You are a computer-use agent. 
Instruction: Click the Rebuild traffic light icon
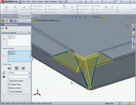click(102, 1)
